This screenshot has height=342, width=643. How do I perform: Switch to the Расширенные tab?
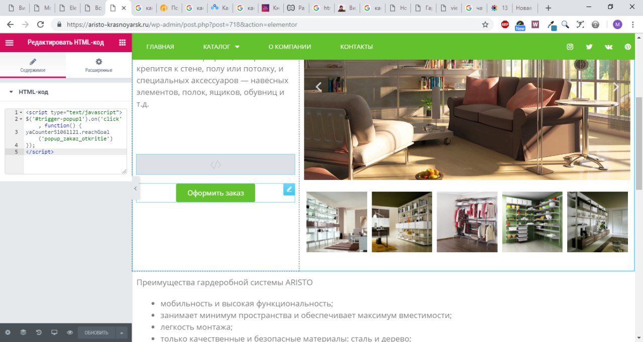click(x=99, y=65)
